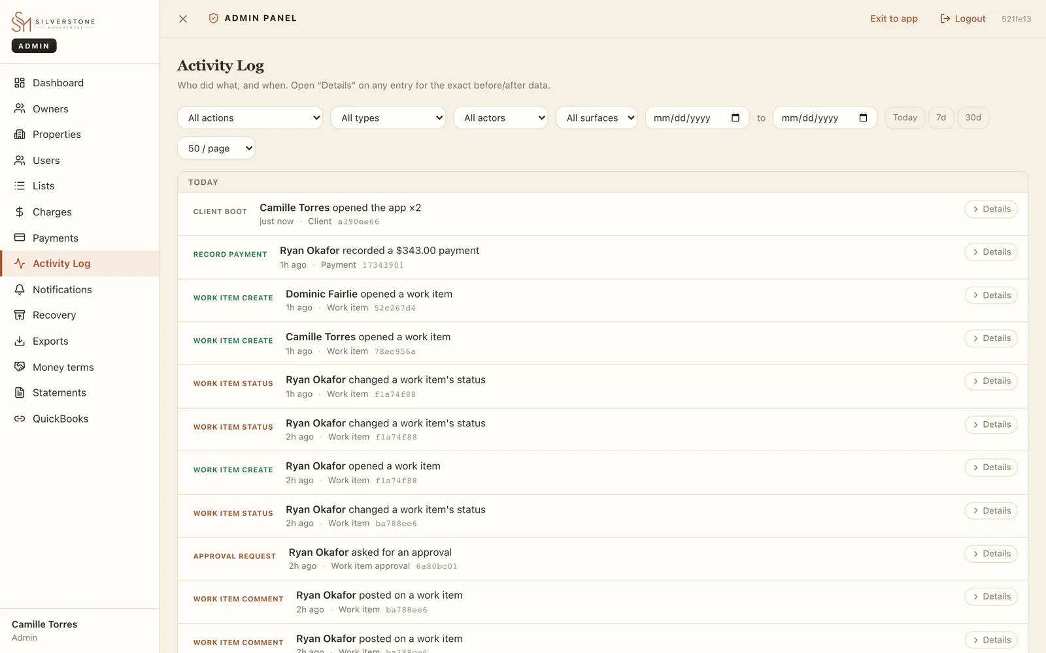Expand Details for $343.00 payment entry
This screenshot has width=1046, height=653.
click(991, 252)
